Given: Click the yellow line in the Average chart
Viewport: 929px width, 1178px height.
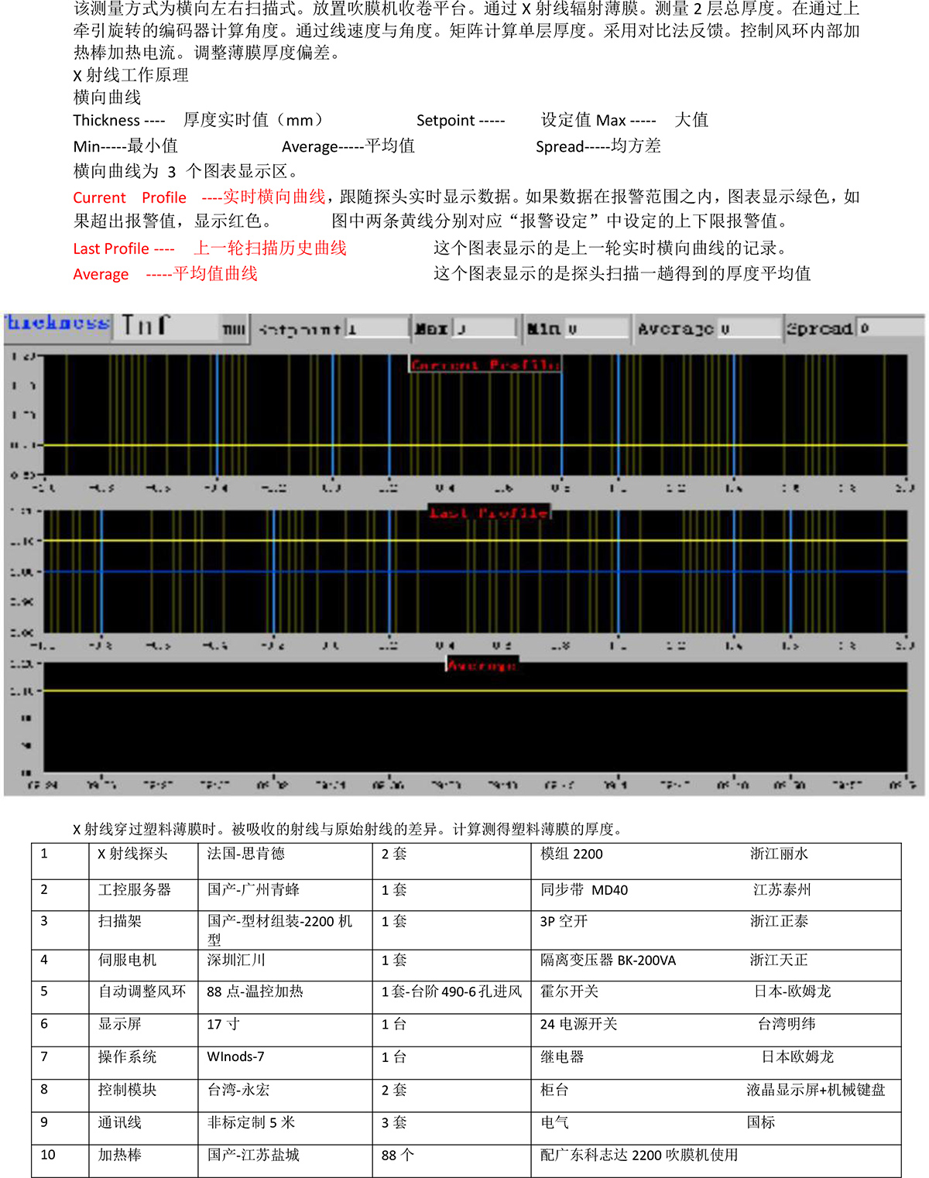Looking at the screenshot, I should 475,690.
